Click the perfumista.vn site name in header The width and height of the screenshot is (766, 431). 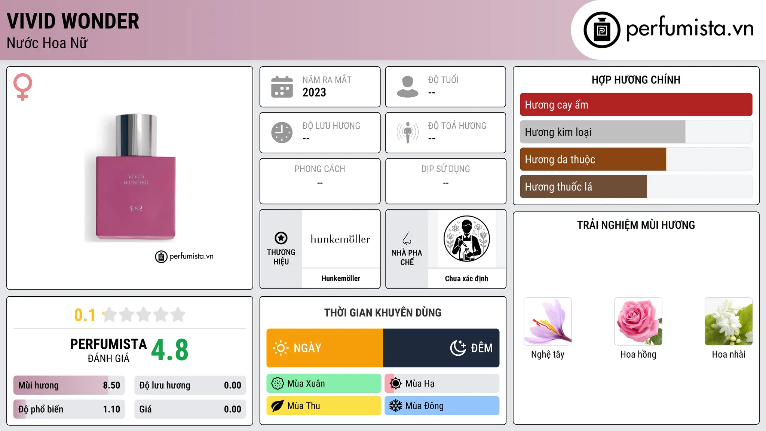690,28
